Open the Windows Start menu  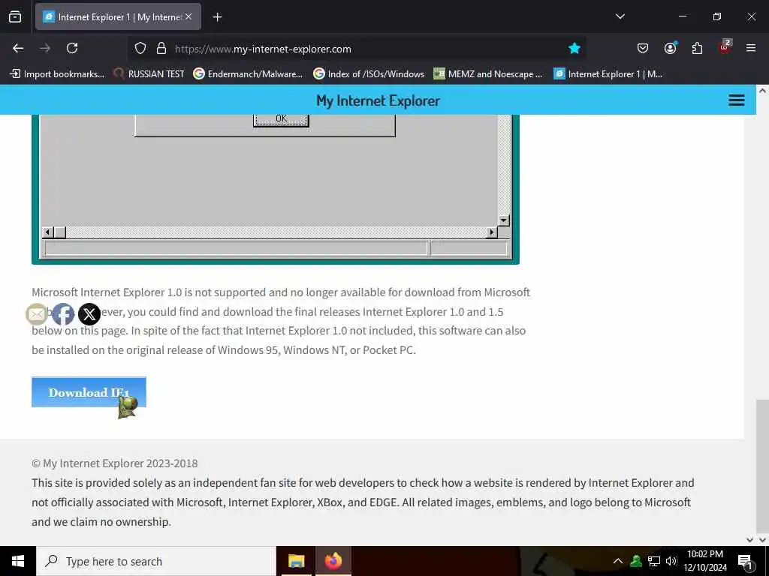tap(18, 561)
